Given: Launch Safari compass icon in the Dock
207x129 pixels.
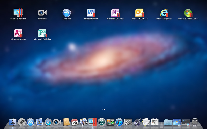Looking at the screenshot, I should click(48, 122).
